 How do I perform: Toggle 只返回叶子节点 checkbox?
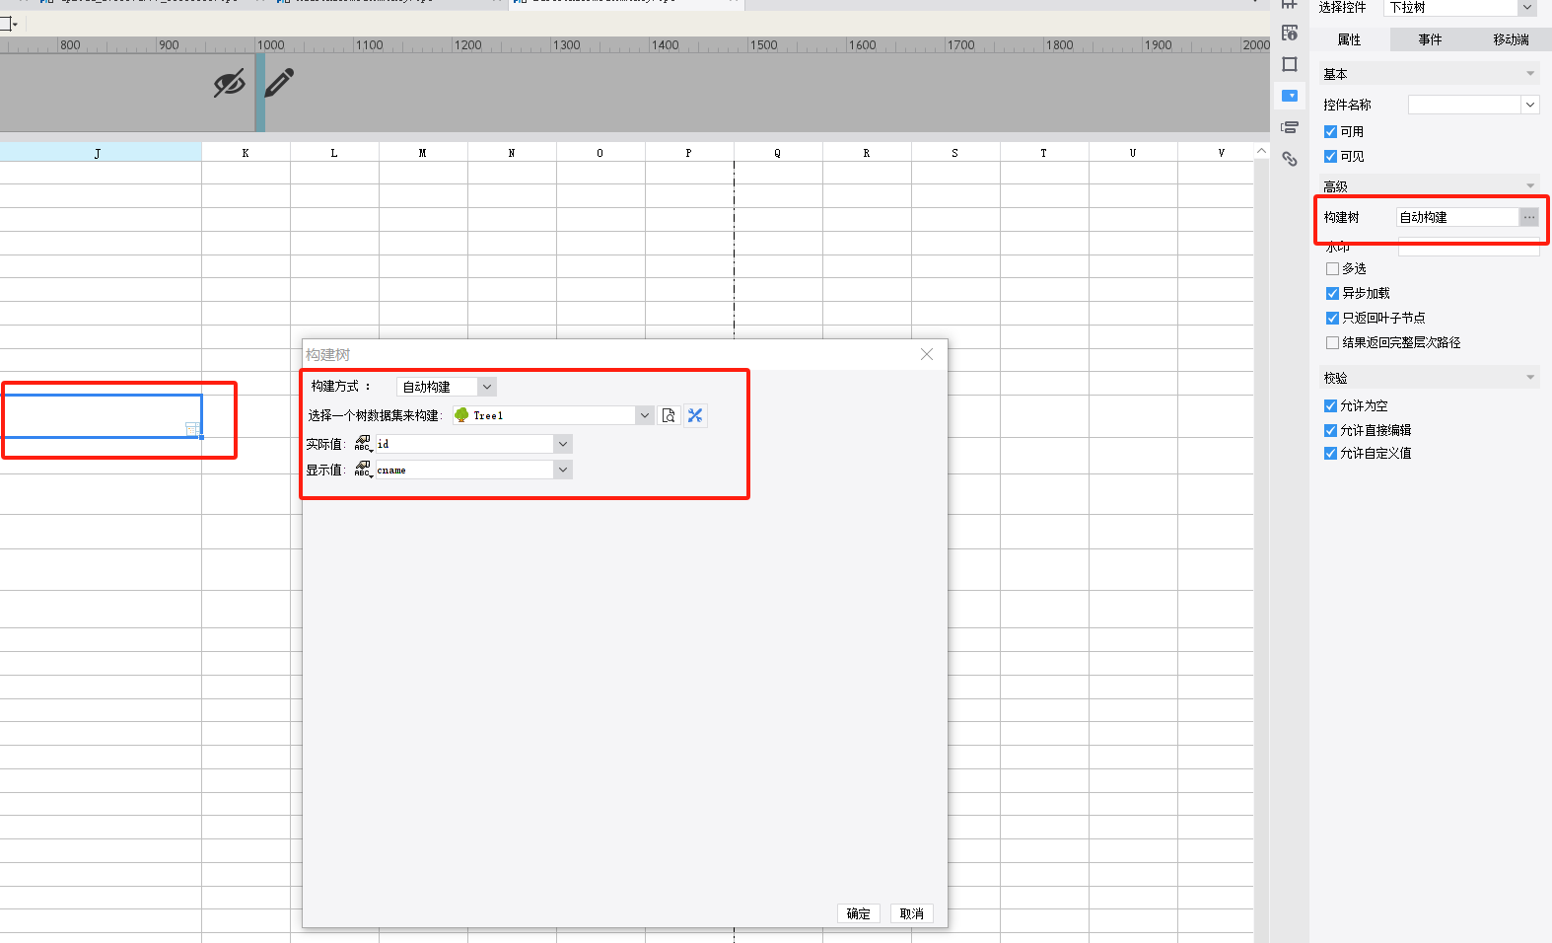tap(1332, 318)
